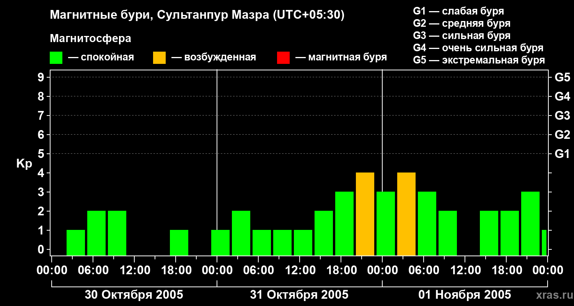Click the G3 — сильная буря legend line
This screenshot has height=306, width=574.
(x=461, y=36)
